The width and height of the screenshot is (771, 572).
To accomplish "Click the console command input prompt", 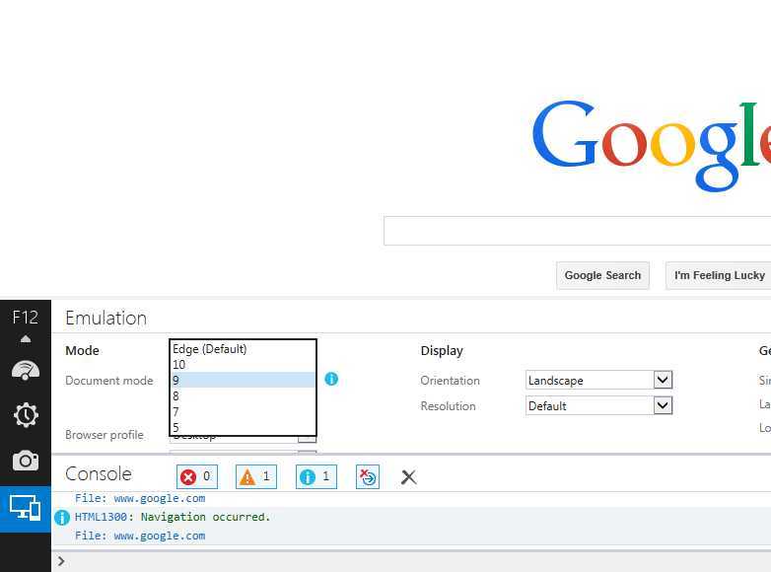I will (413, 561).
